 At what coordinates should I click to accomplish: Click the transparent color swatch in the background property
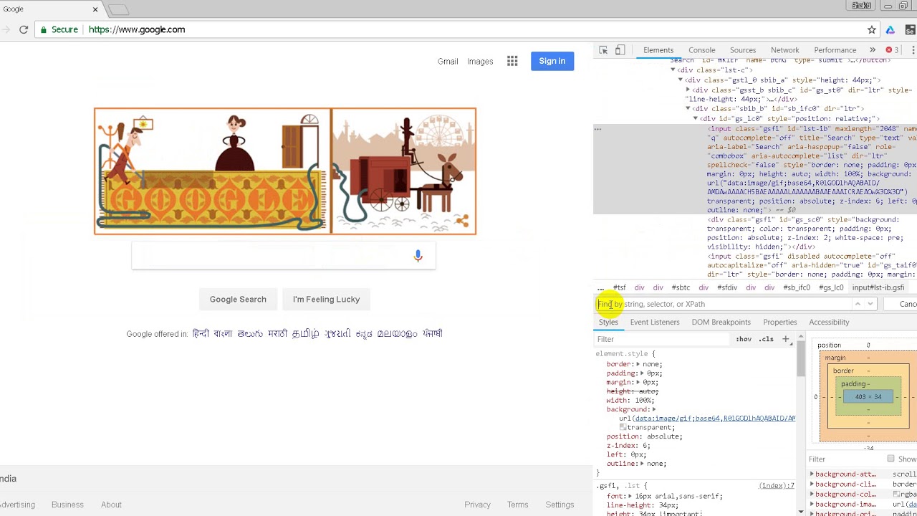tap(623, 427)
